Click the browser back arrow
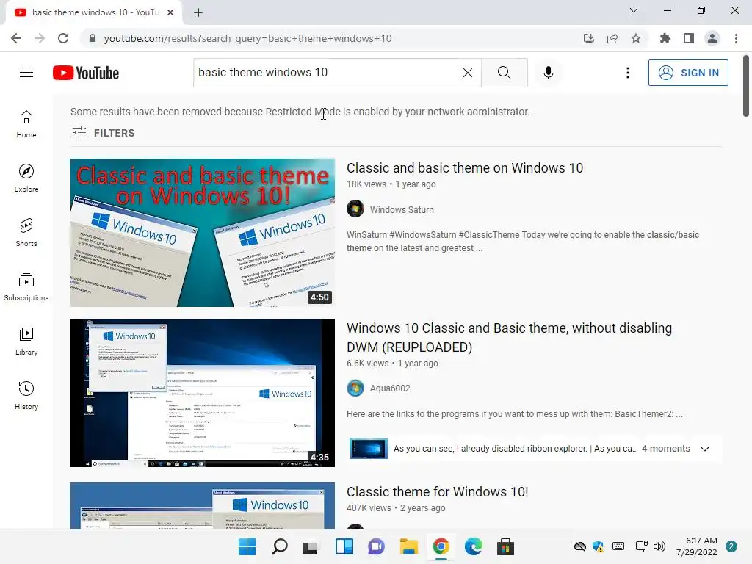 (x=16, y=38)
